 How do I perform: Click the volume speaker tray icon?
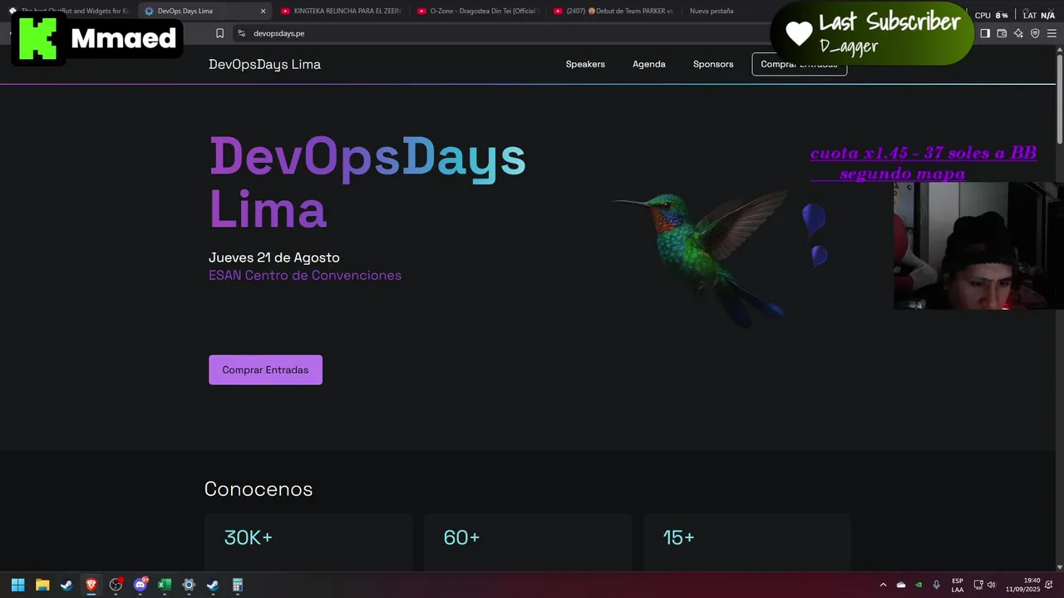coord(991,585)
